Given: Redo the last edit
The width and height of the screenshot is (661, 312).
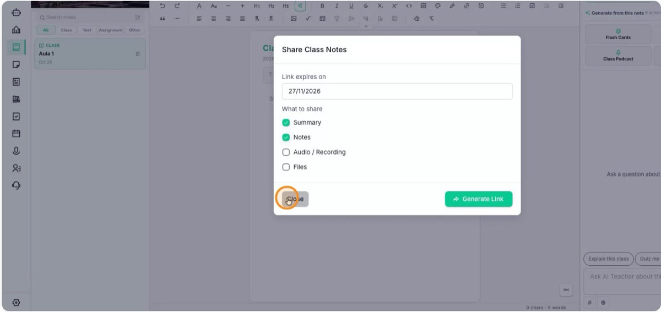Looking at the screenshot, I should tap(177, 6).
